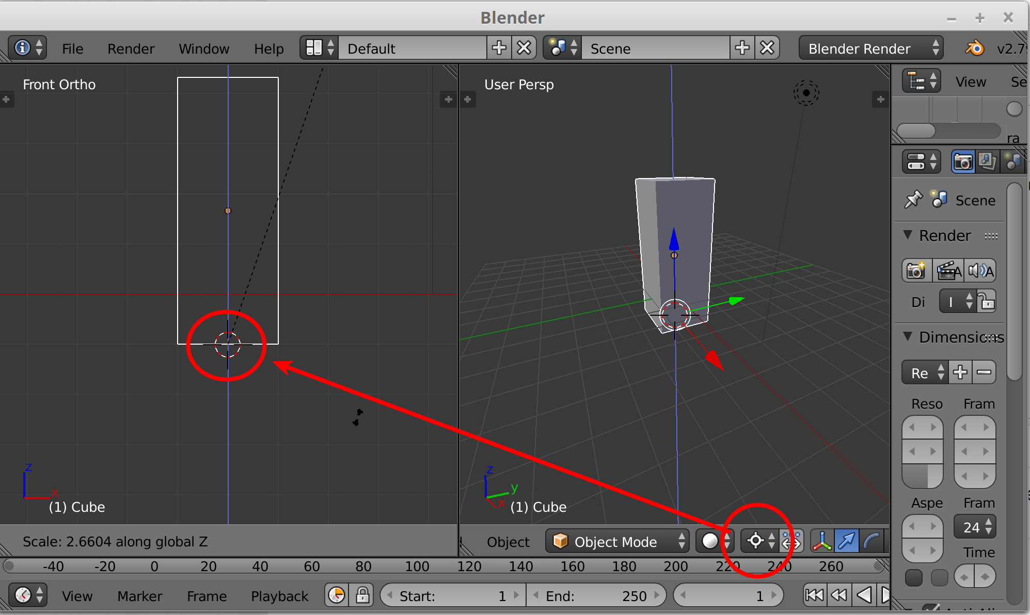Increase the End frame value to above 250

coord(657,595)
